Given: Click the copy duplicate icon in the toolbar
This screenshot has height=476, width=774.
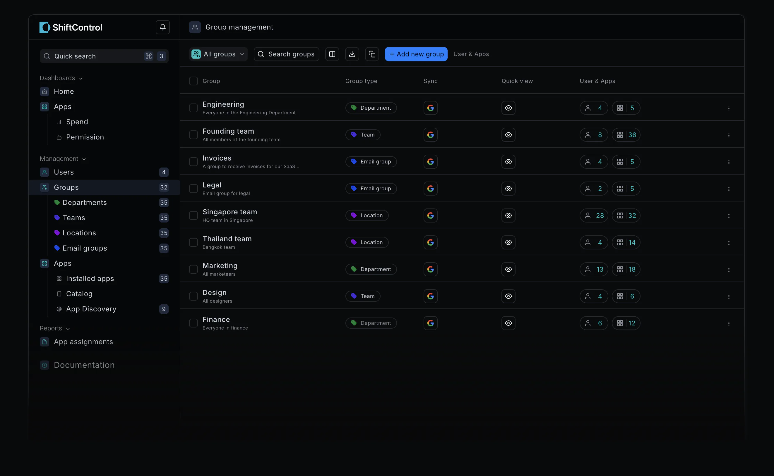Looking at the screenshot, I should (x=372, y=54).
